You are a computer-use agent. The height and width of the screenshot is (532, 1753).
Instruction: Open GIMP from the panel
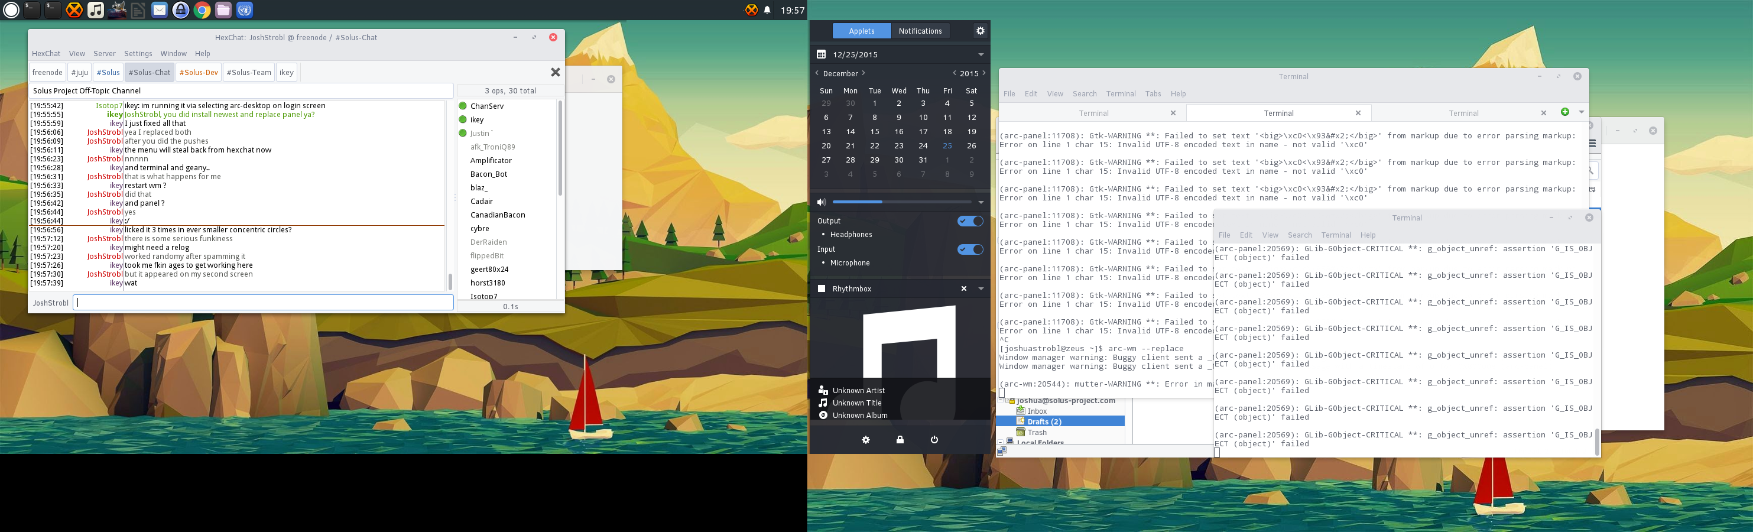pos(117,10)
